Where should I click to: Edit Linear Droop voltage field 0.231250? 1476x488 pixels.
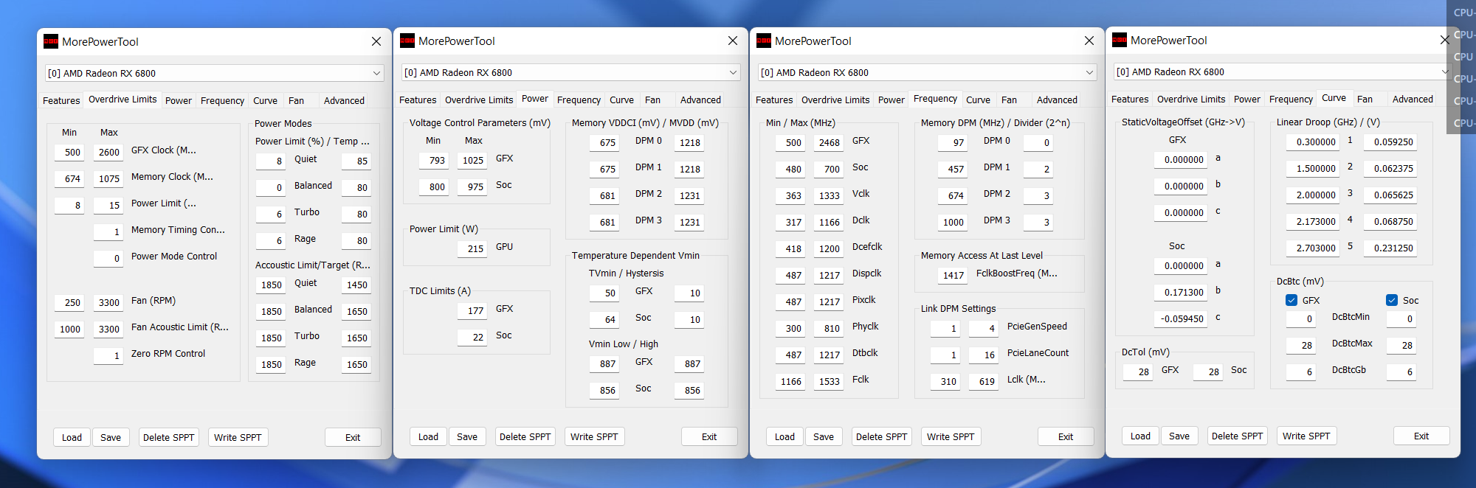tap(1390, 248)
